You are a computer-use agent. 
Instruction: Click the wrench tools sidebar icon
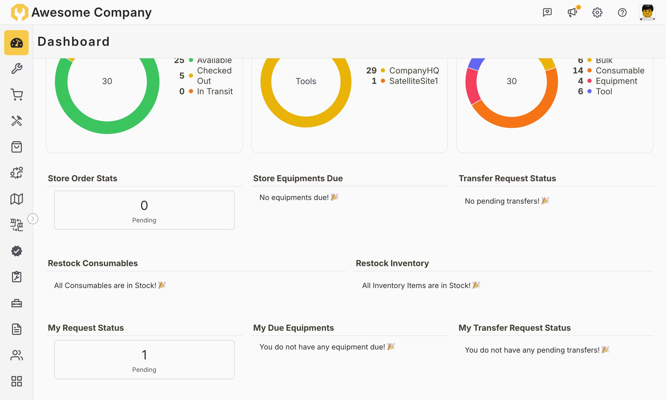[x=16, y=69]
